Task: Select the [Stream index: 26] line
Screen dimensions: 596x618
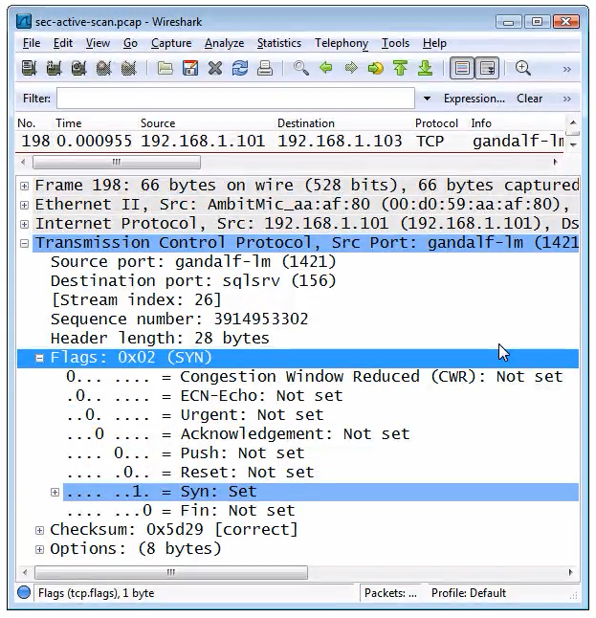Action: 136,300
